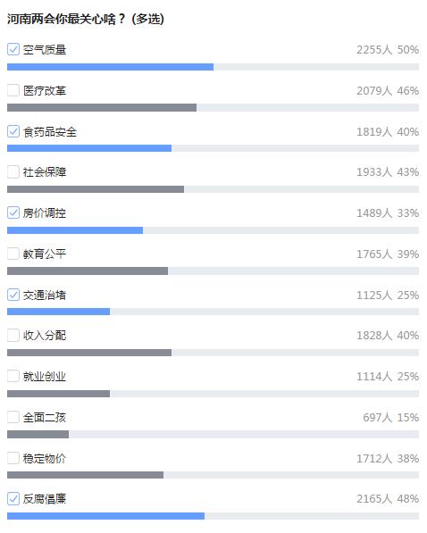Image resolution: width=427 pixels, height=533 pixels.
Task: Click the 全面二孩 label text
Action: point(45,418)
